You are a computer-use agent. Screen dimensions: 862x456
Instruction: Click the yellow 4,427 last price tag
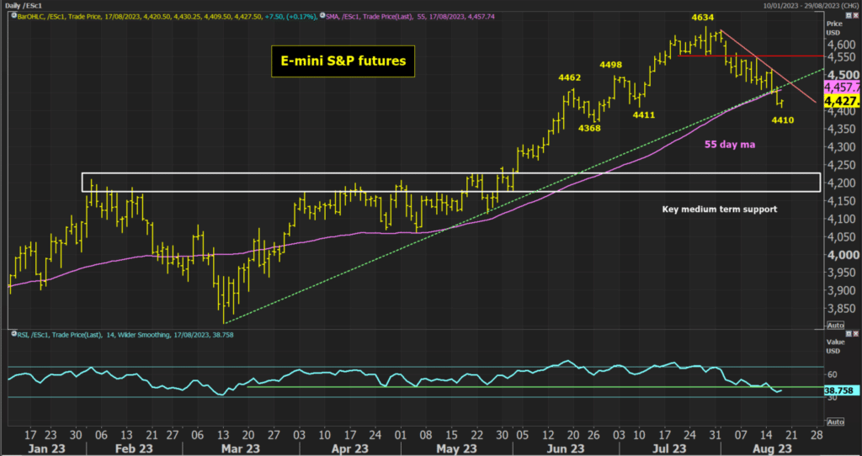(x=842, y=101)
